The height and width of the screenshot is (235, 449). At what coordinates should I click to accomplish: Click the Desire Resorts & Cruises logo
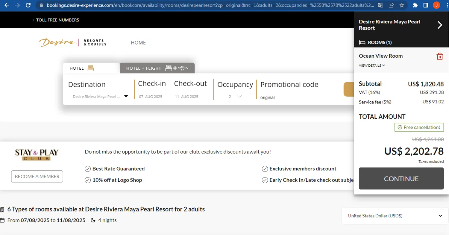click(x=73, y=42)
